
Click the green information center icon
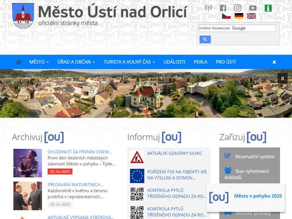(x=268, y=8)
